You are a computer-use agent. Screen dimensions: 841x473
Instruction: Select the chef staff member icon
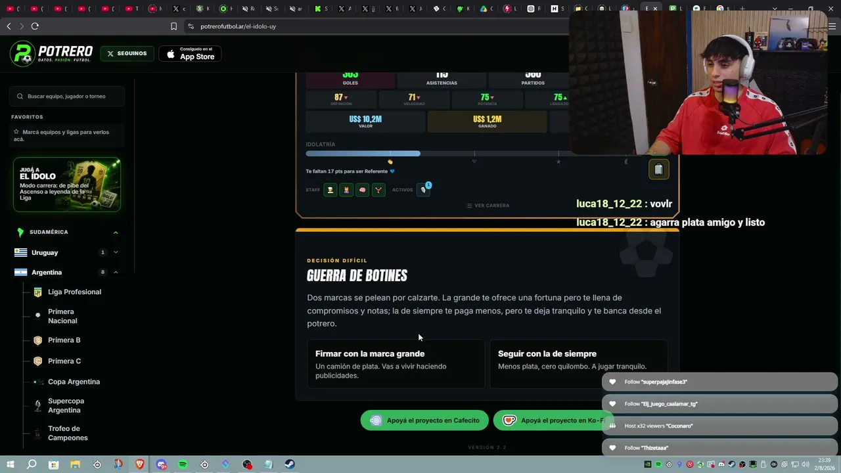tap(330, 190)
